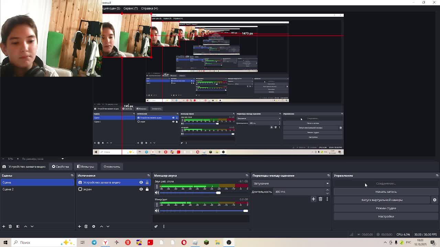The image size is (440, 247).
Task: Open advanced audio properties gears icon
Action: pos(156,226)
